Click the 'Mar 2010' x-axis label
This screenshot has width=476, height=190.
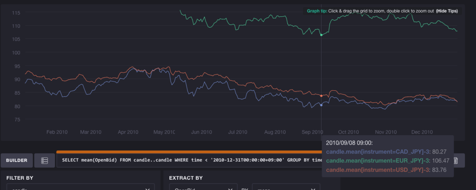click(x=91, y=132)
